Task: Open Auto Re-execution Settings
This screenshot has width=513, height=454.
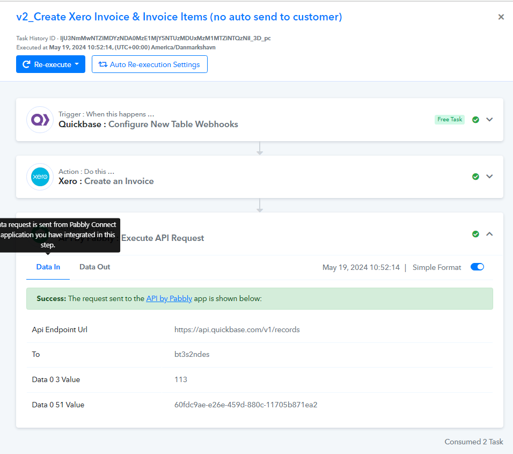Action: 150,64
